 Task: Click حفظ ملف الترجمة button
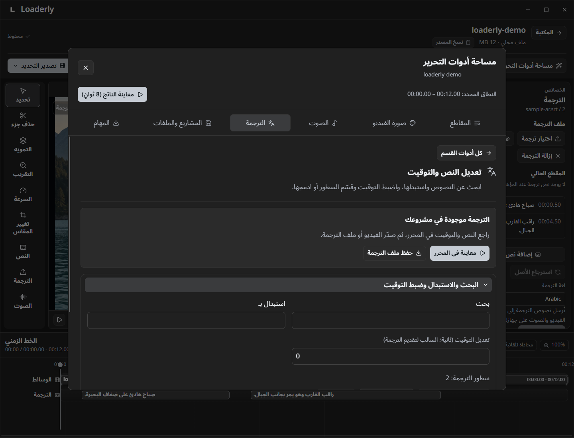click(394, 253)
